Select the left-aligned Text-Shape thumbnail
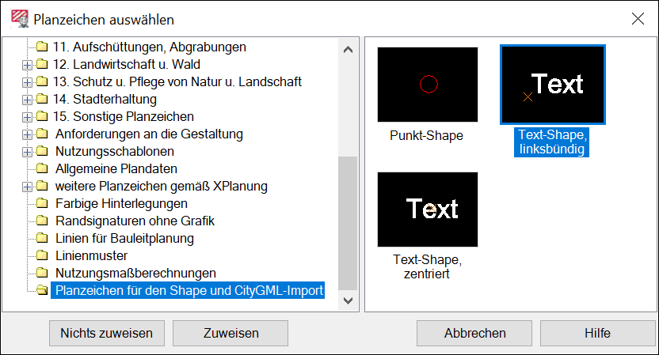This screenshot has width=659, height=355. click(x=553, y=84)
